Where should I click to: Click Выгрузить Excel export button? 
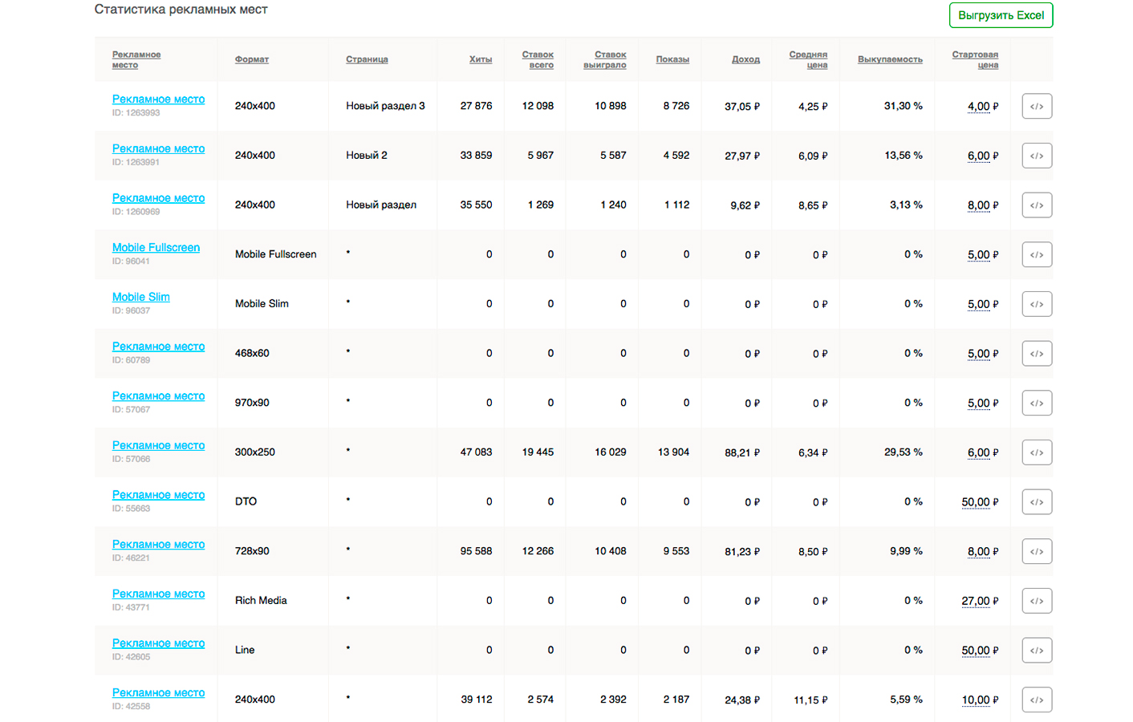coord(1001,15)
